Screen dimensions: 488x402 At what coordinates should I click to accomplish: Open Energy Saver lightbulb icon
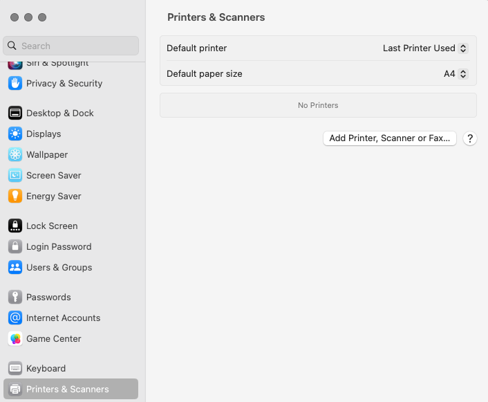tap(15, 196)
